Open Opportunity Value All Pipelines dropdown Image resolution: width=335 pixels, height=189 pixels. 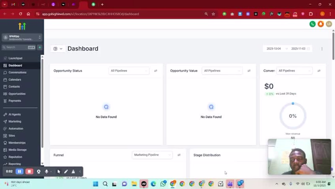pyautogui.click(x=222, y=71)
